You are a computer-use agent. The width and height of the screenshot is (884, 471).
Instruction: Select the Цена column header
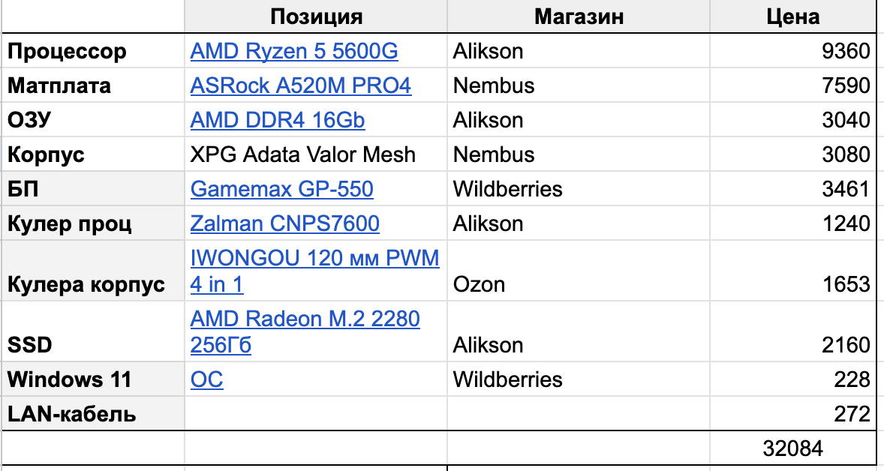pos(792,16)
